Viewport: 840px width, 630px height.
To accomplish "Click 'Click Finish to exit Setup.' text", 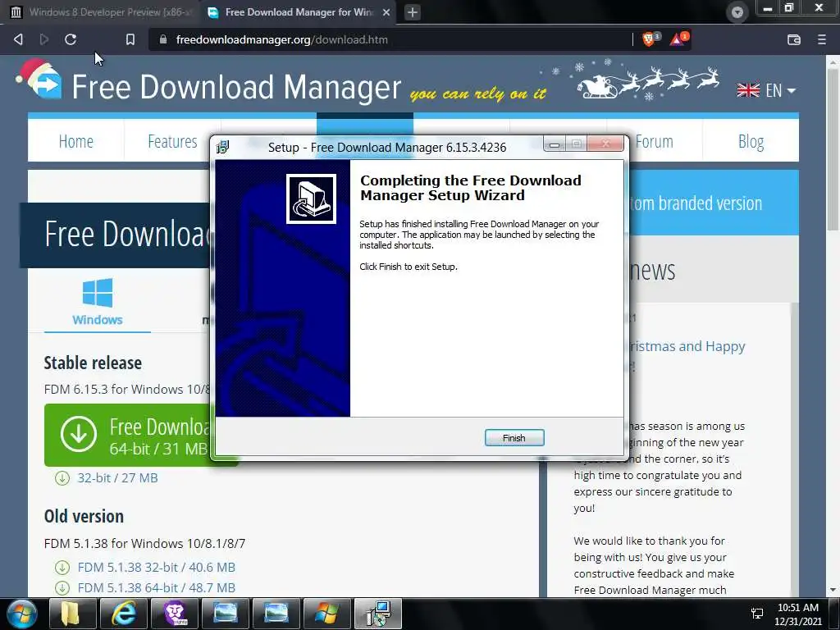I will 409,267.
